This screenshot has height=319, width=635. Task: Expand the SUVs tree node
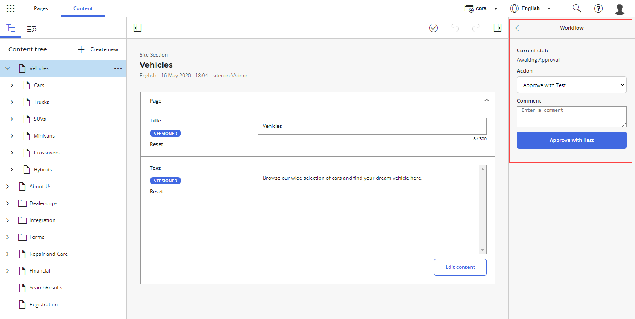[x=12, y=119]
